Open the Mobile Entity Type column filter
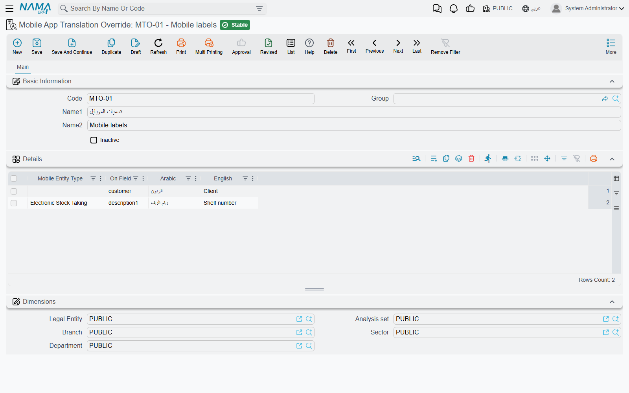This screenshot has width=629, height=393. [93, 178]
